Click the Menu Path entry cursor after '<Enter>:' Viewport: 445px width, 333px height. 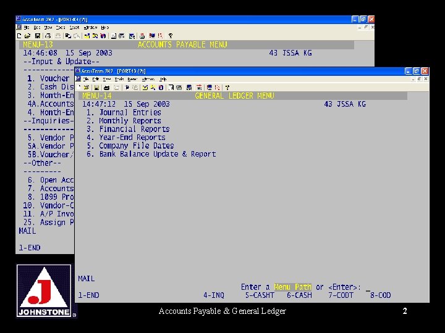368,290
